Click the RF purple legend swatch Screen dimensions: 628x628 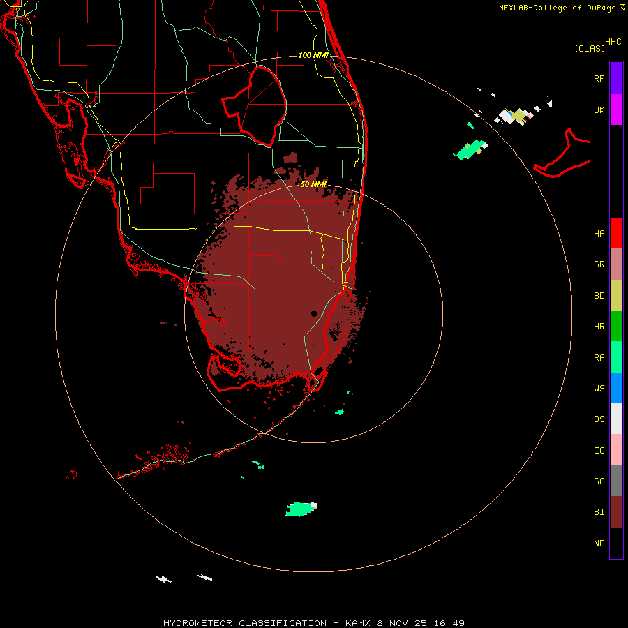(616, 78)
